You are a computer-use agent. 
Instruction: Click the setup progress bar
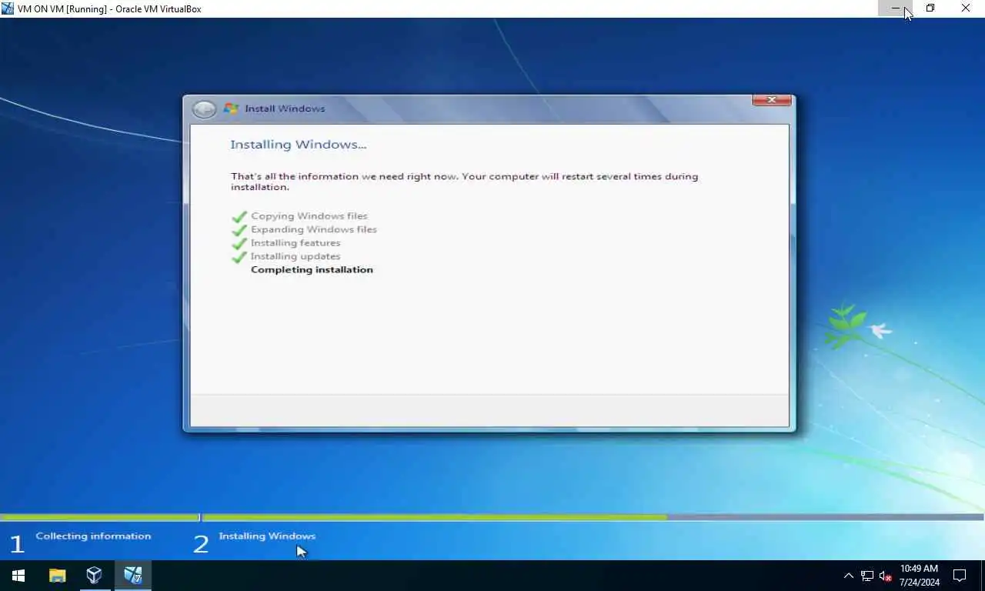[x=492, y=517]
